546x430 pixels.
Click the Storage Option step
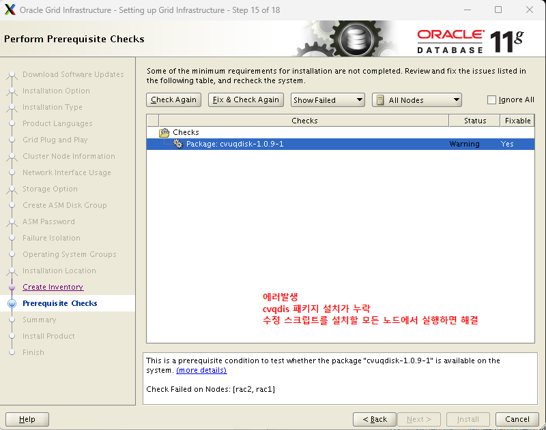tap(50, 189)
